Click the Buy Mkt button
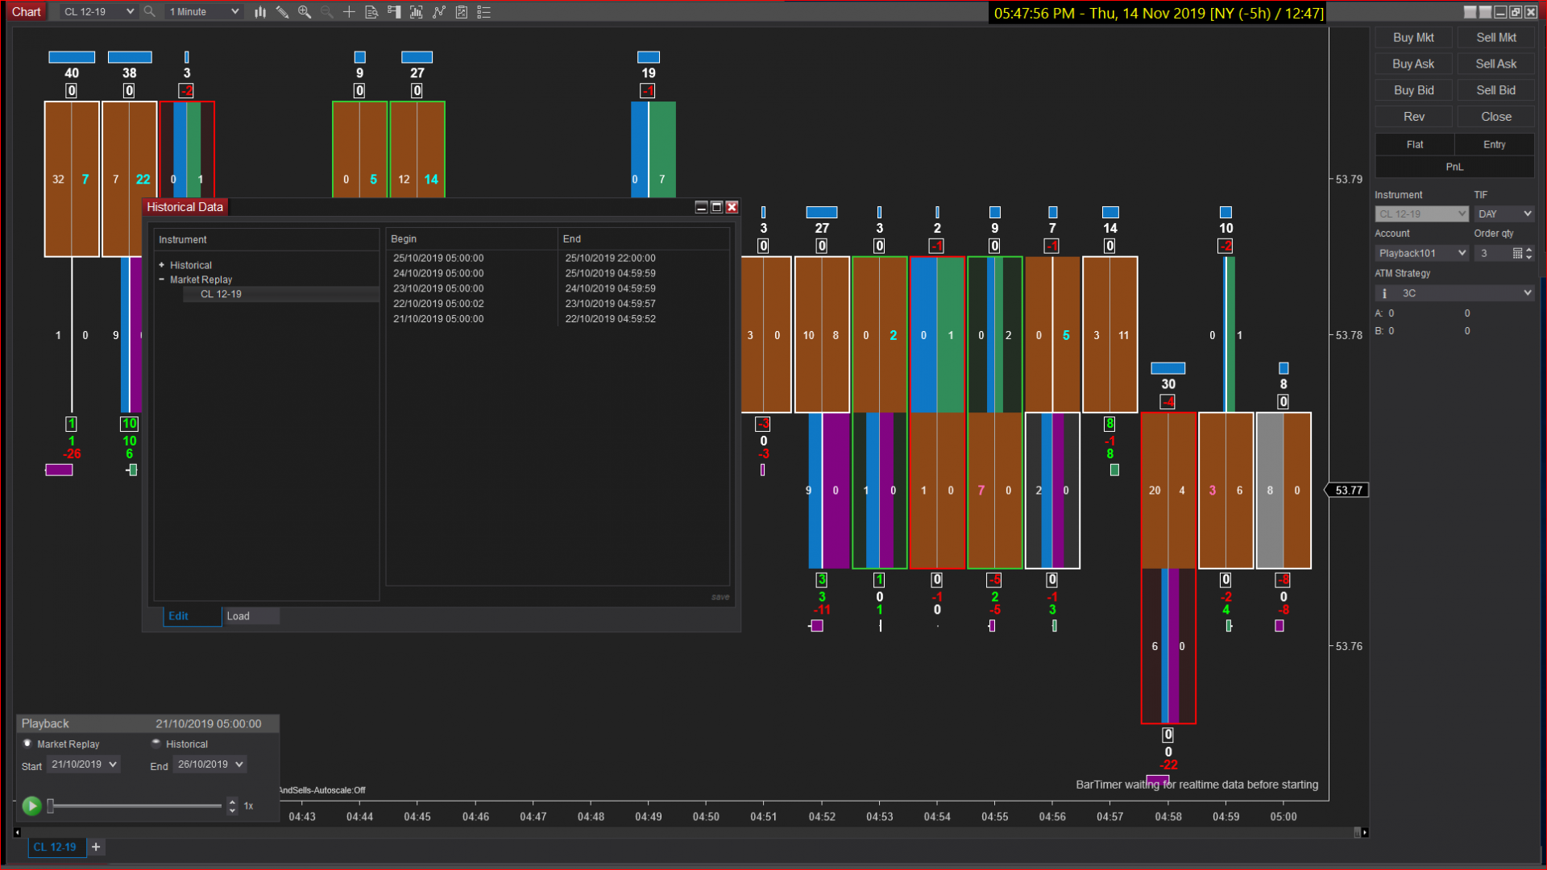 point(1413,38)
